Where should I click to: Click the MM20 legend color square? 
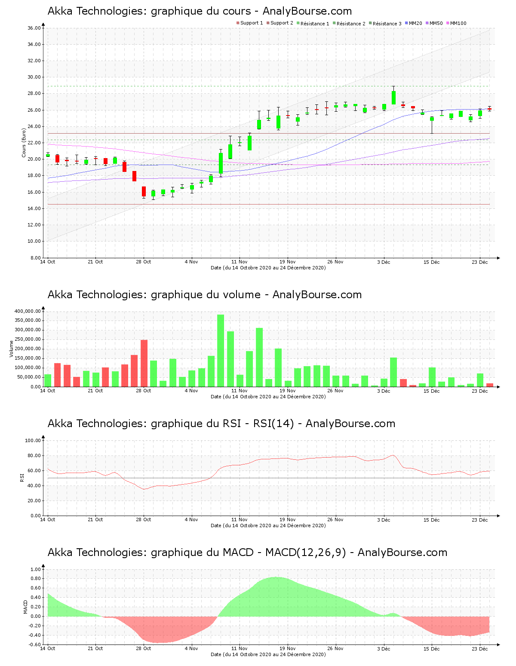[x=406, y=23]
